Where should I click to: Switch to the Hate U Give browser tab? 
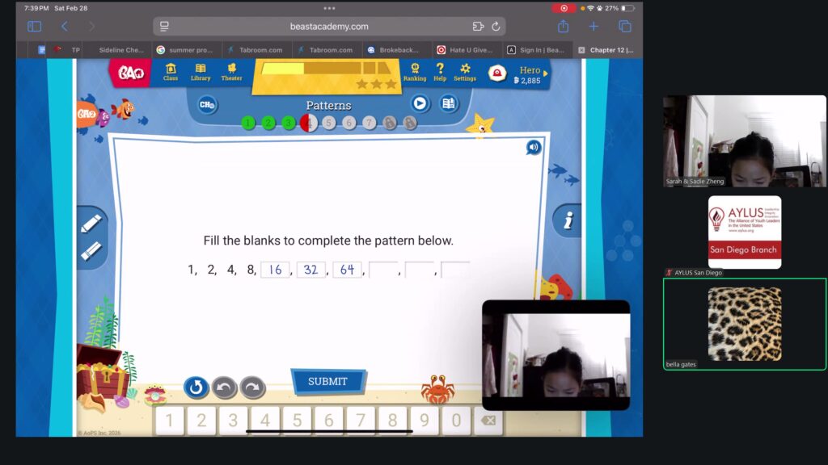pyautogui.click(x=465, y=50)
